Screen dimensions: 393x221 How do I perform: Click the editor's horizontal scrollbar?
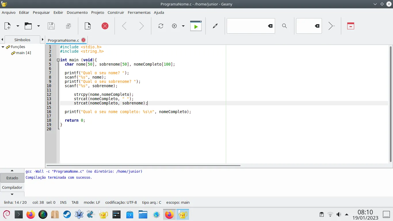tap(143, 165)
